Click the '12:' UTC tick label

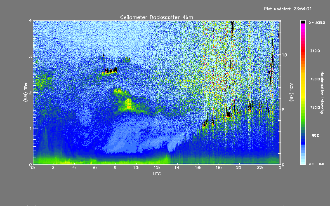[x=157, y=168]
